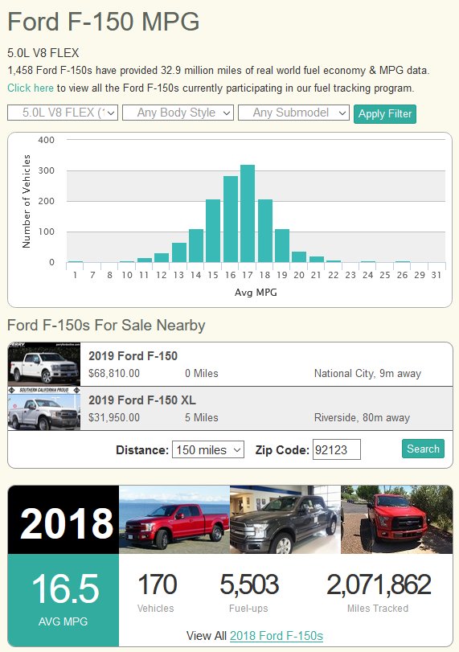This screenshot has height=652, width=459.
Task: Open the gray F-150 showroom photo
Action: click(x=285, y=520)
